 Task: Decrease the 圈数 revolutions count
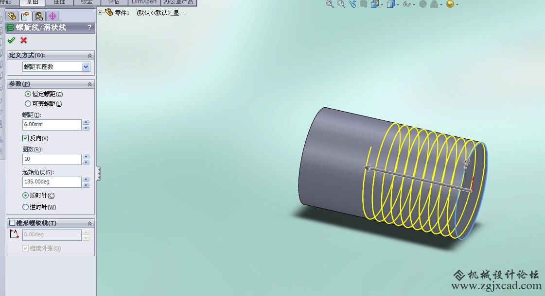click(x=86, y=162)
